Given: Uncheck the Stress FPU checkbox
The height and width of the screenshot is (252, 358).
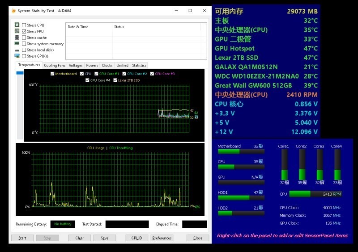Looking at the screenshot, I should point(24,31).
